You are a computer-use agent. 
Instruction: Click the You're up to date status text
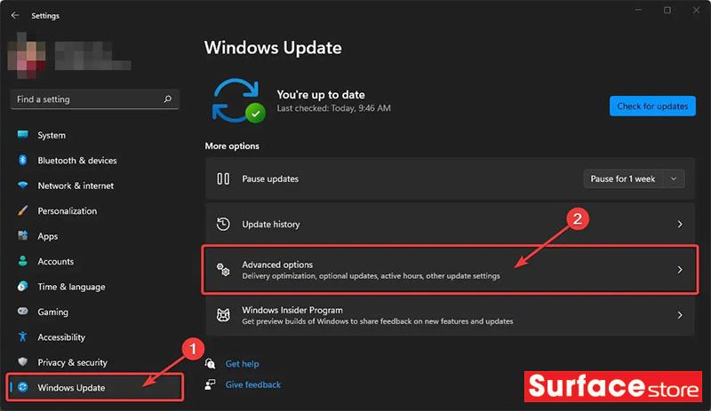(x=321, y=95)
